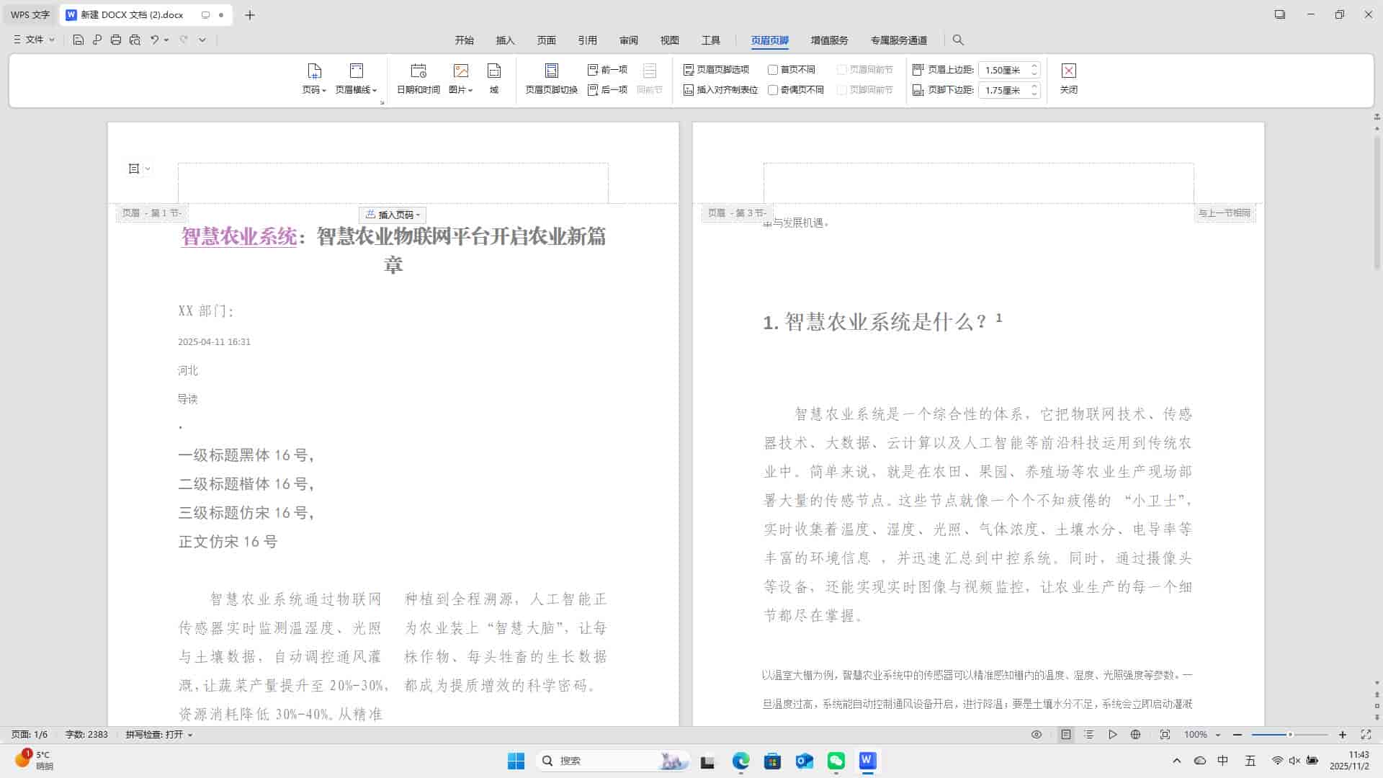Screen dimensions: 1383x778
Task: Increase 页眉上边距 with the up stepper arrow
Action: [x=1034, y=66]
